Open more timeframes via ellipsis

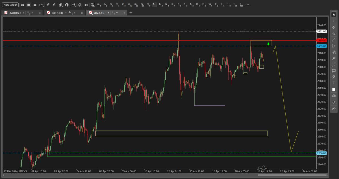(x=247, y=5)
